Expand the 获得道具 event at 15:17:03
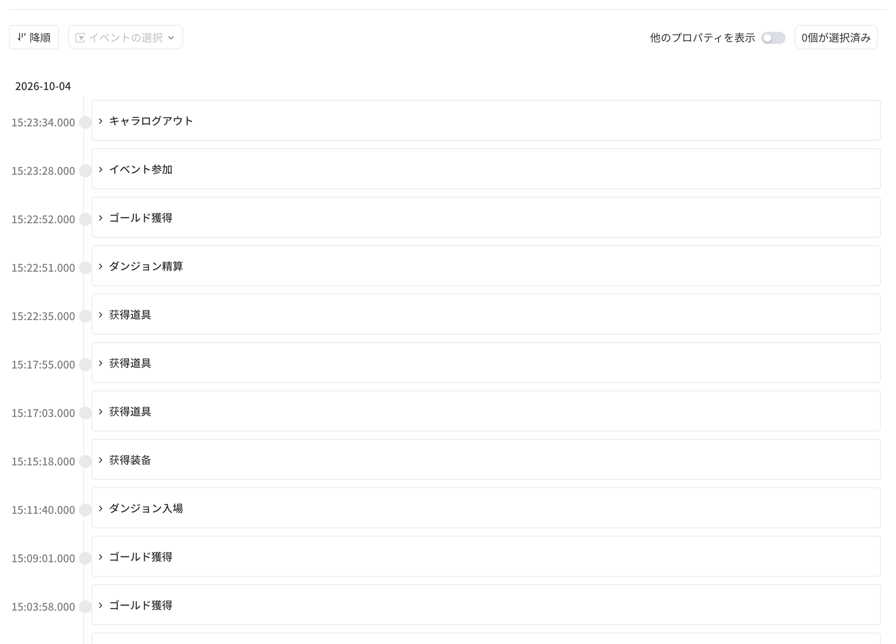The image size is (896, 644). coord(101,411)
